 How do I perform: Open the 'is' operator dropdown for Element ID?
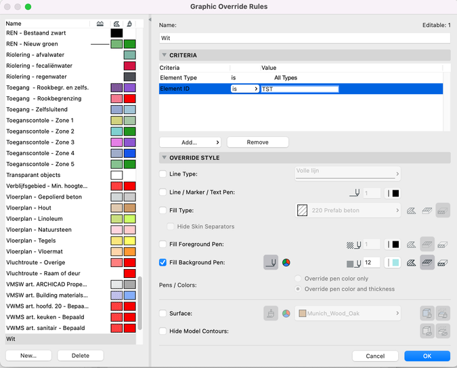pos(245,89)
